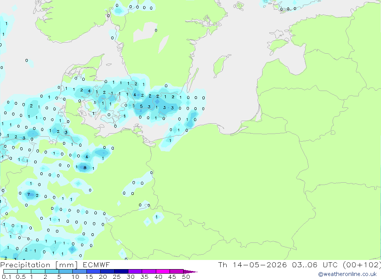Open the weatheronline.co.uk copyright link
This screenshot has width=381, height=279.
[347, 274]
